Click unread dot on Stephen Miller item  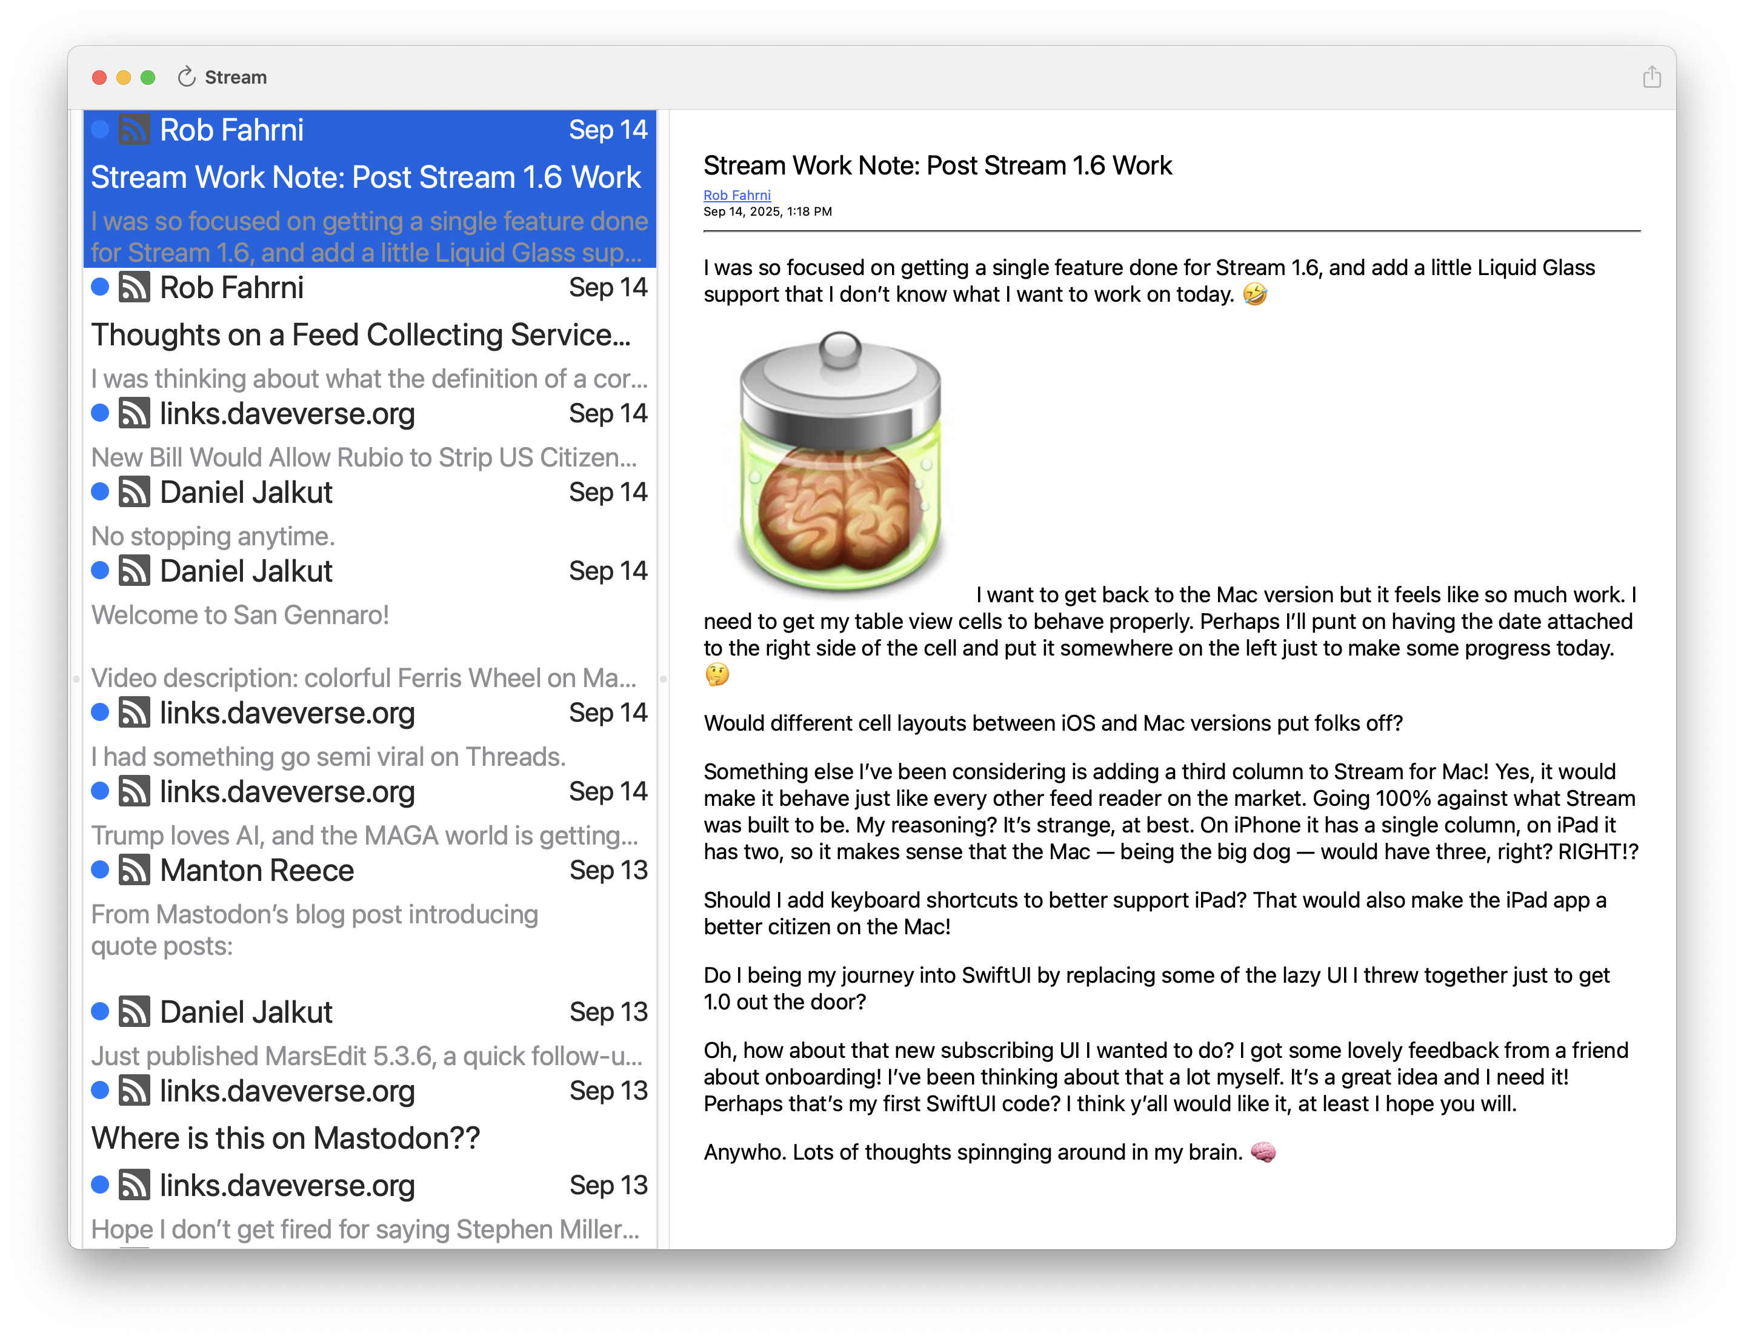coord(99,1184)
